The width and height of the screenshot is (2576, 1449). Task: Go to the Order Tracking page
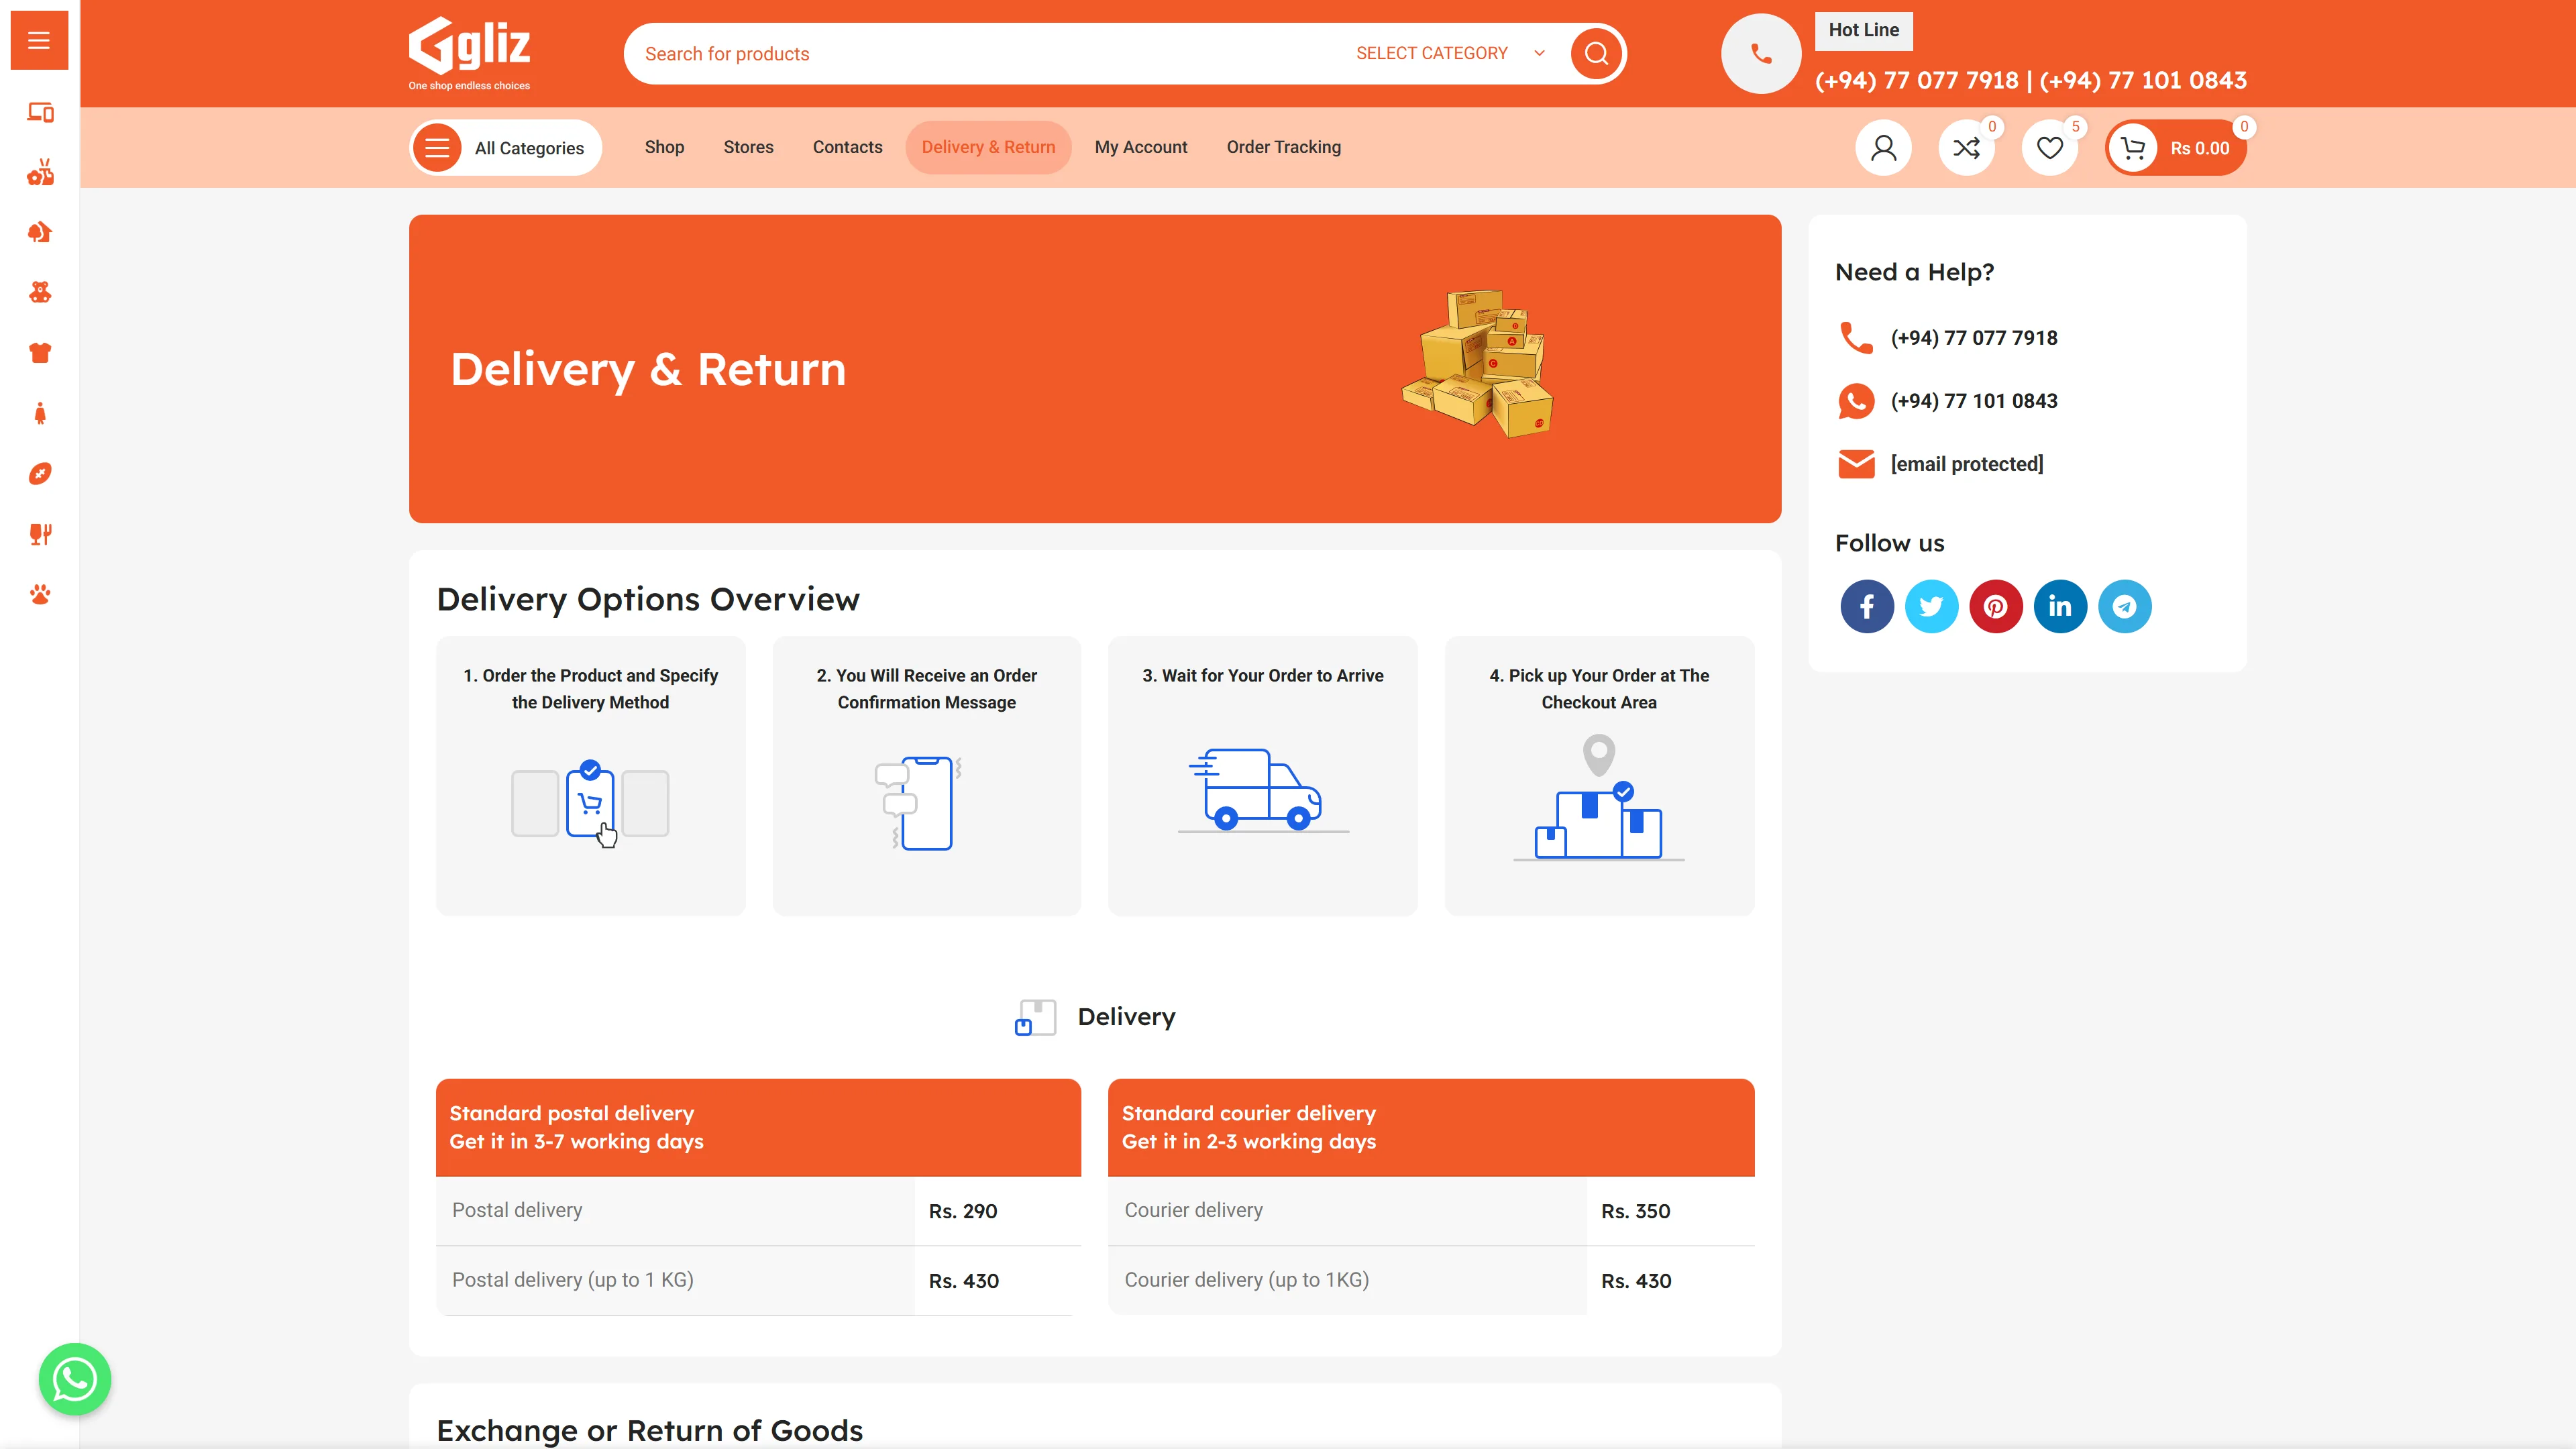coord(1283,147)
